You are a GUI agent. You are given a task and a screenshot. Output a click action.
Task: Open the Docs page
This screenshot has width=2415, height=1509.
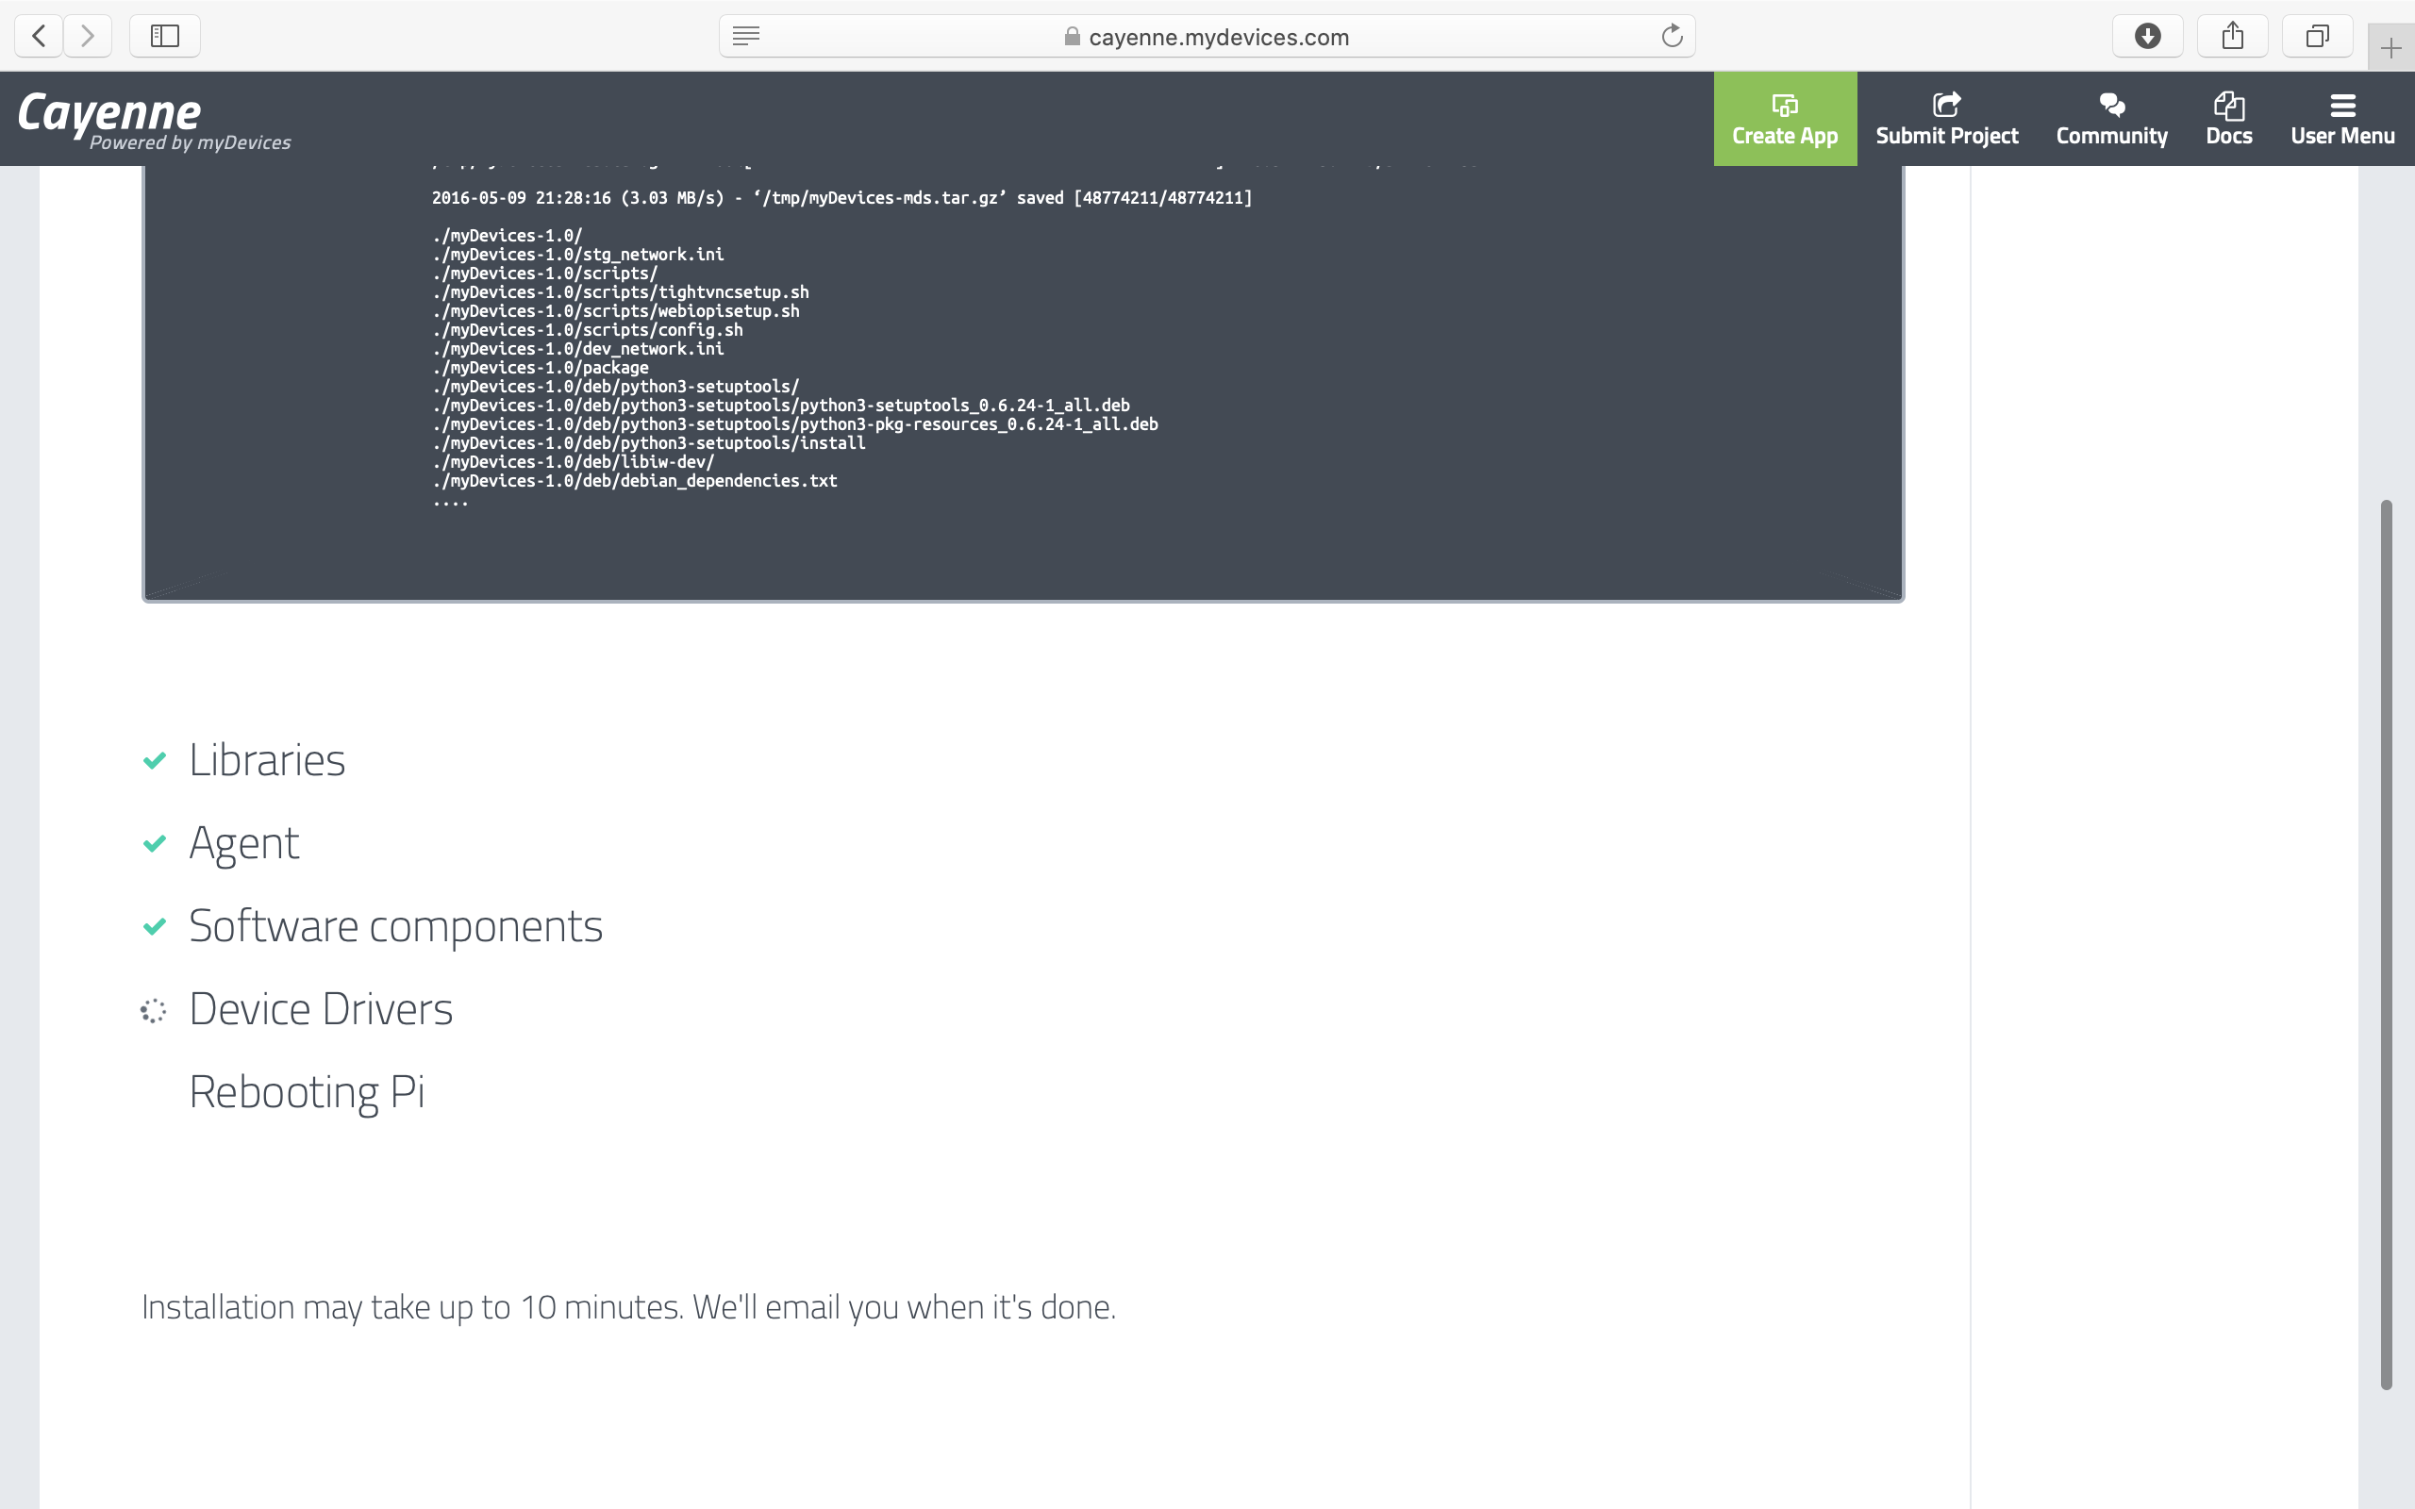pos(2228,119)
